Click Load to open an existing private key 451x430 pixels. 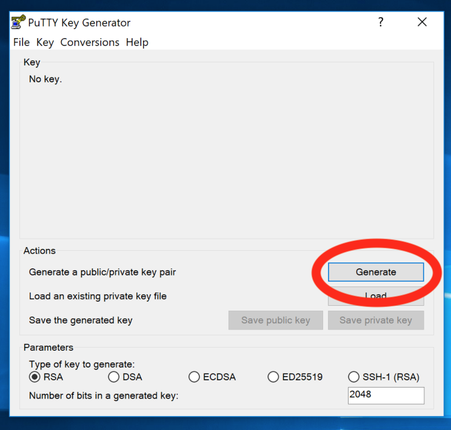tap(376, 297)
